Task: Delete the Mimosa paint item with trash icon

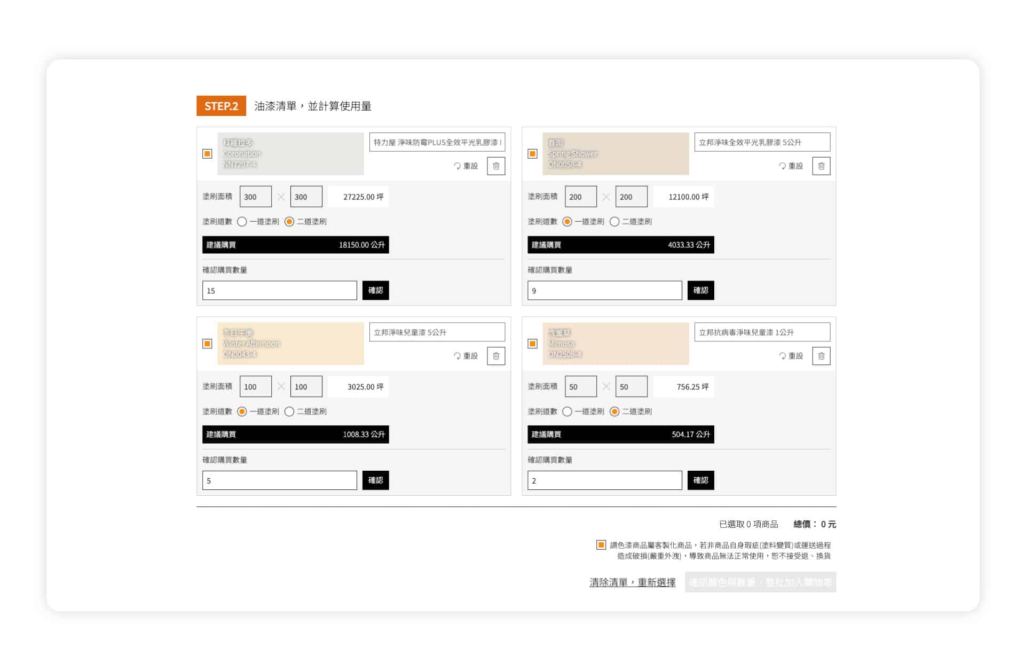Action: pyautogui.click(x=821, y=356)
